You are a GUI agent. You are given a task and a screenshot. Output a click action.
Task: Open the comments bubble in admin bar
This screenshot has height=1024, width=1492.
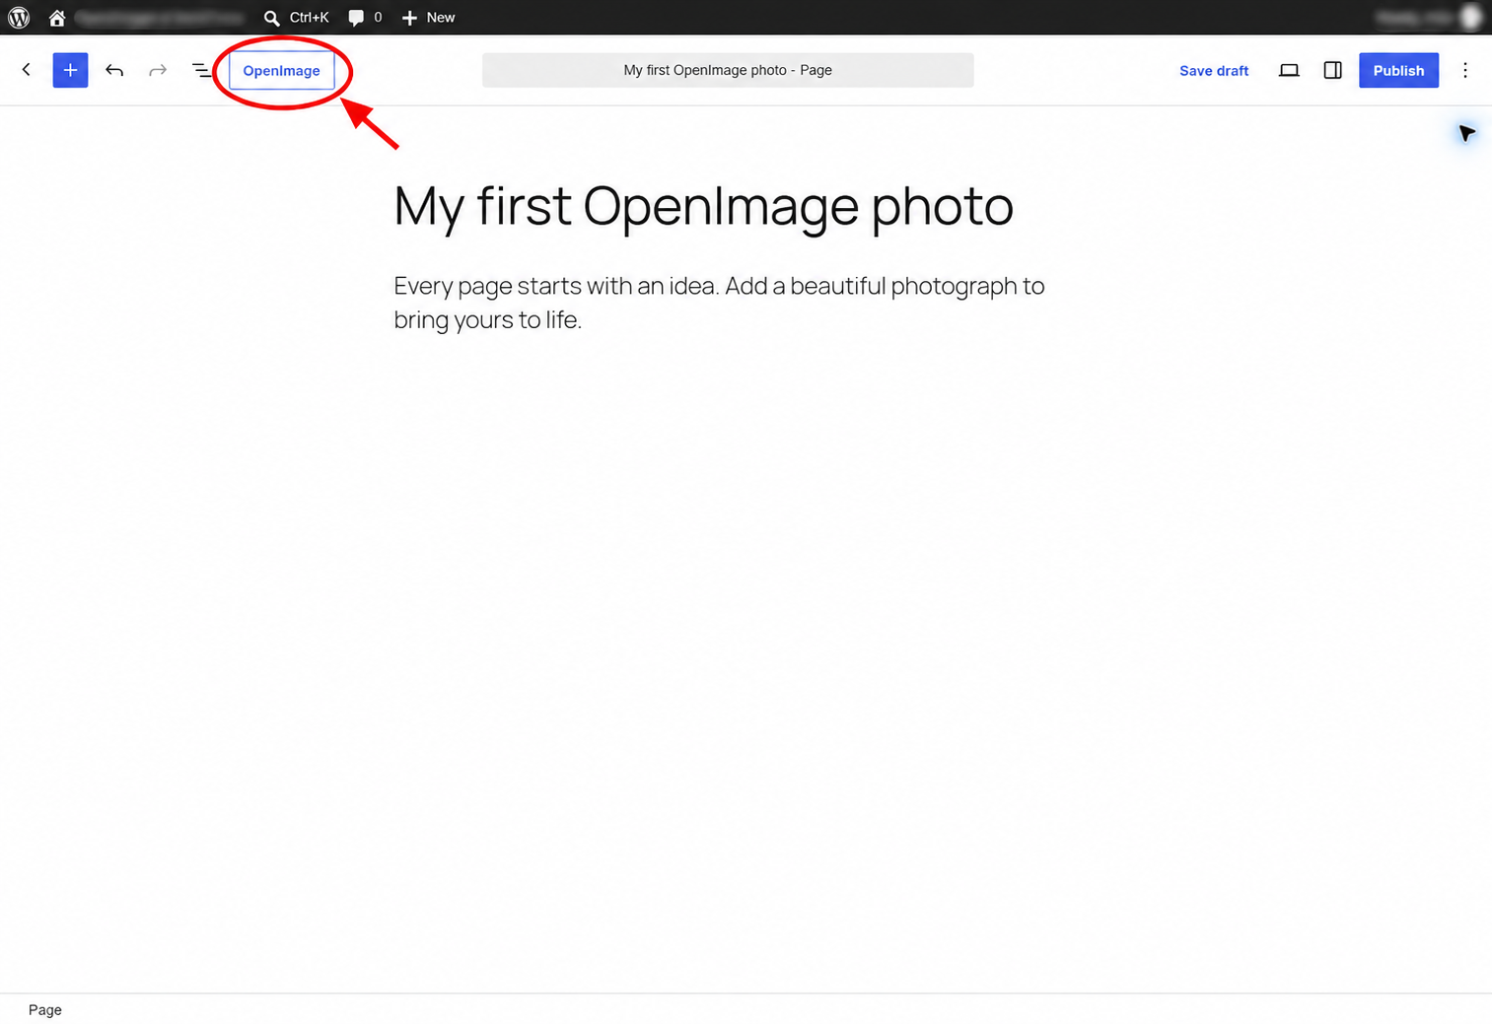click(365, 17)
